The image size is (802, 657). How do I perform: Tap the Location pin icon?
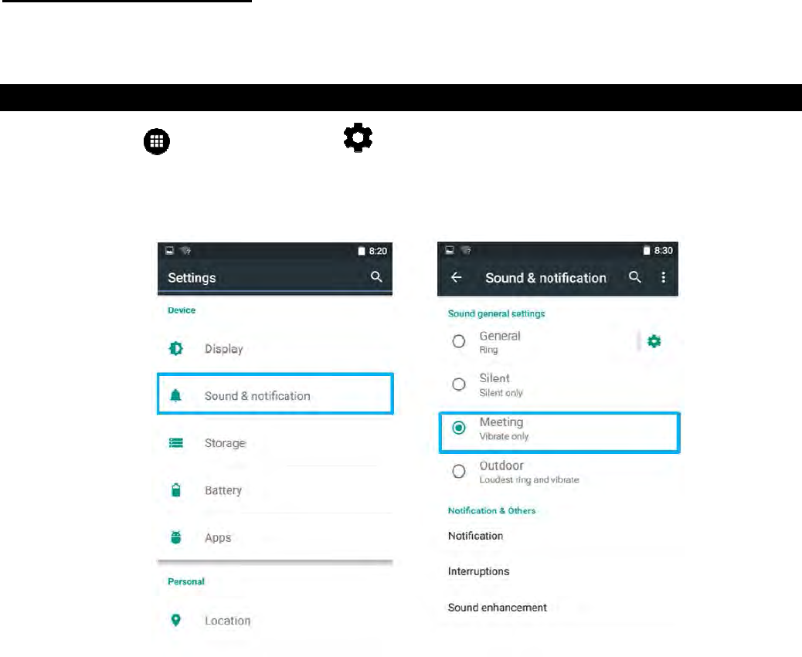click(x=176, y=620)
